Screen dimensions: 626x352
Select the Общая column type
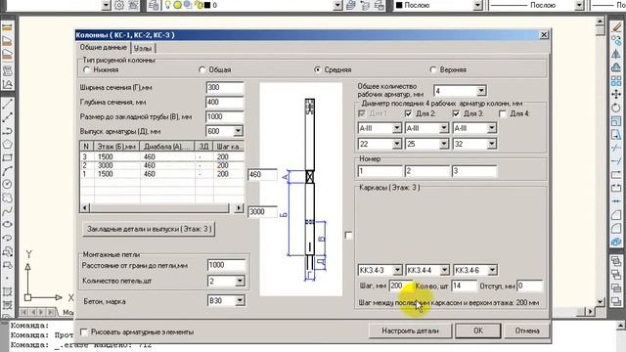click(202, 69)
